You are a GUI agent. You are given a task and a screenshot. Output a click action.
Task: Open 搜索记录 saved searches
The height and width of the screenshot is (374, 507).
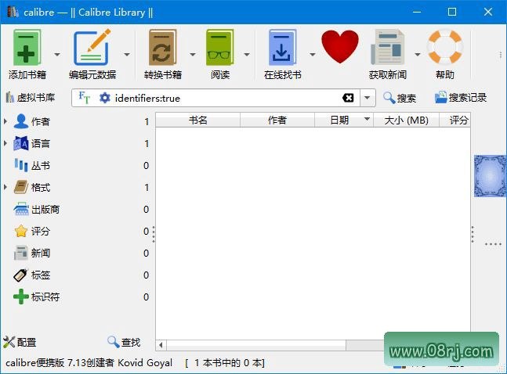pos(461,97)
